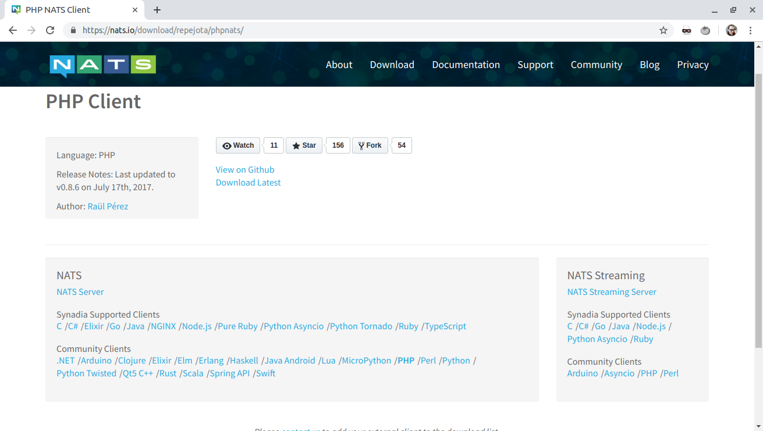This screenshot has width=763, height=431.
Task: Click the site padlock security icon
Action: (73, 30)
